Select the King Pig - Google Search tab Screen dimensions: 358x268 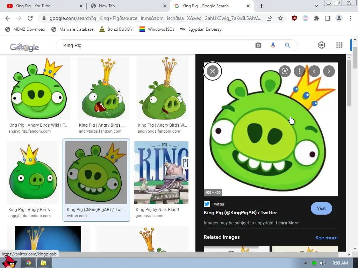pos(211,6)
